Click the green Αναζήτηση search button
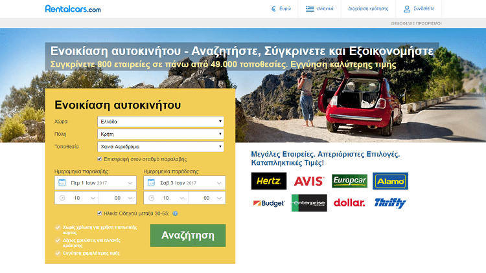Screen dimensions: 486x273 click(x=188, y=235)
